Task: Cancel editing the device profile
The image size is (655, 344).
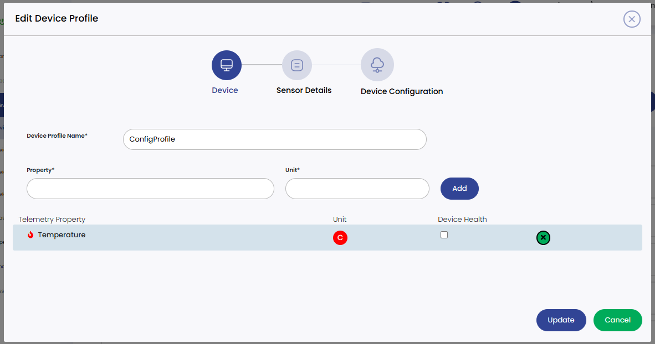Action: click(x=617, y=320)
